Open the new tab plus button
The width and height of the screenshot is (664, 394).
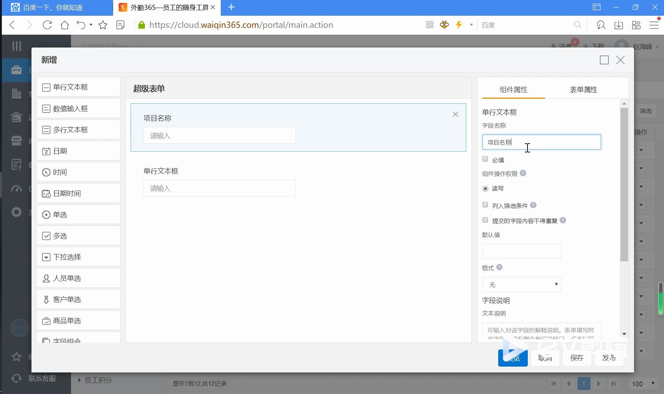coord(231,7)
